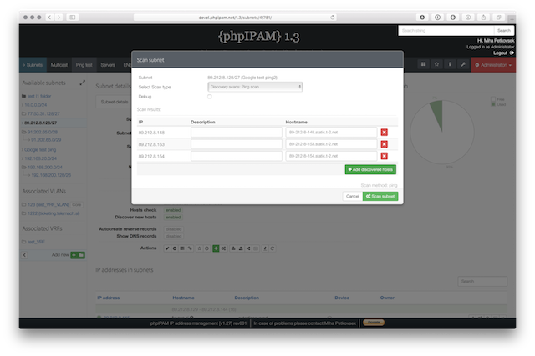535x356 pixels.
Task: Click the info icon in top navbar
Action: tap(450, 63)
